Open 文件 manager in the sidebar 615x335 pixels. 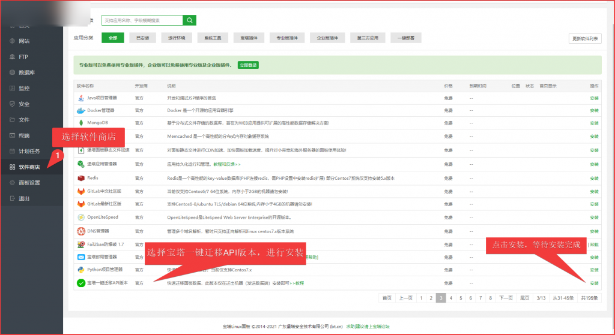coord(24,120)
